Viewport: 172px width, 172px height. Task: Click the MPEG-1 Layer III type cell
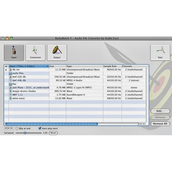click(x=79, y=88)
